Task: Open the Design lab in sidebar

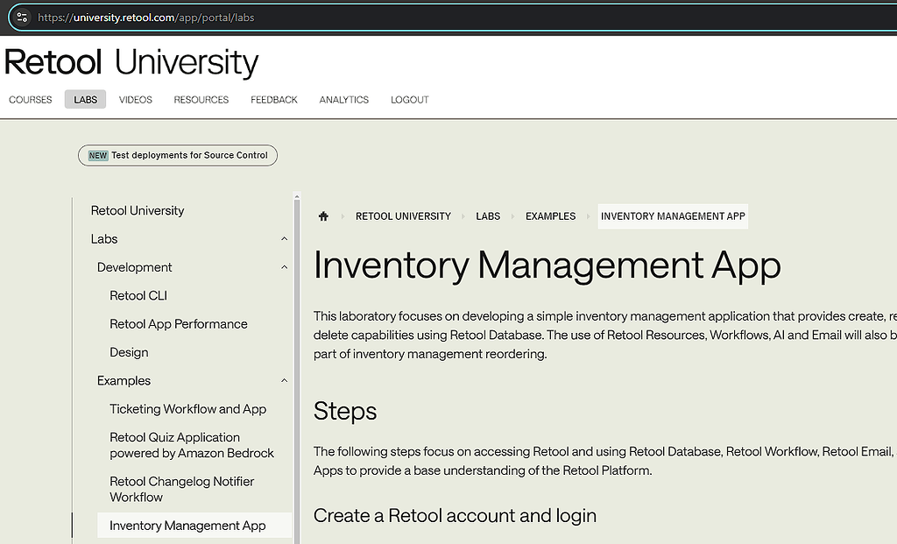Action: pyautogui.click(x=129, y=352)
